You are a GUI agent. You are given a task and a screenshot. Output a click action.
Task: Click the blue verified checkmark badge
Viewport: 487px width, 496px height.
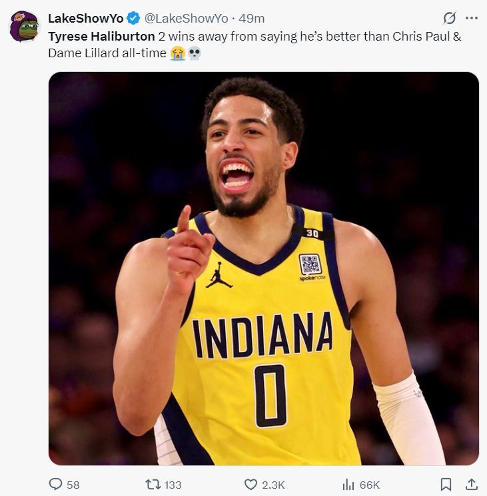[133, 19]
